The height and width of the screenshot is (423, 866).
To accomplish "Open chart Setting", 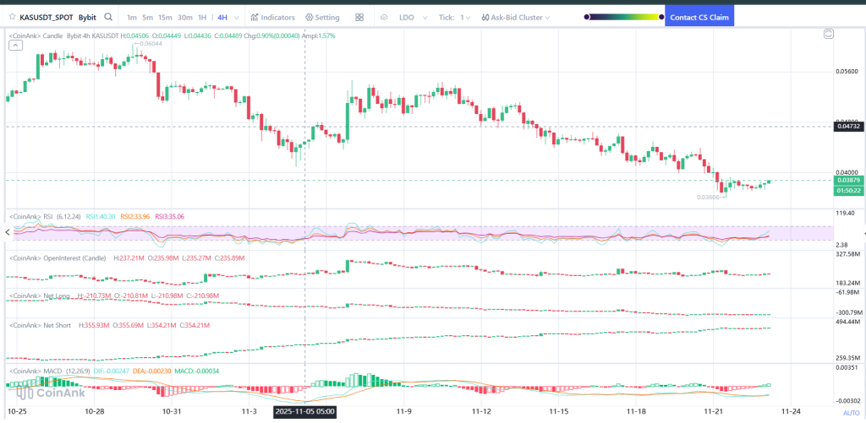I will pos(322,17).
